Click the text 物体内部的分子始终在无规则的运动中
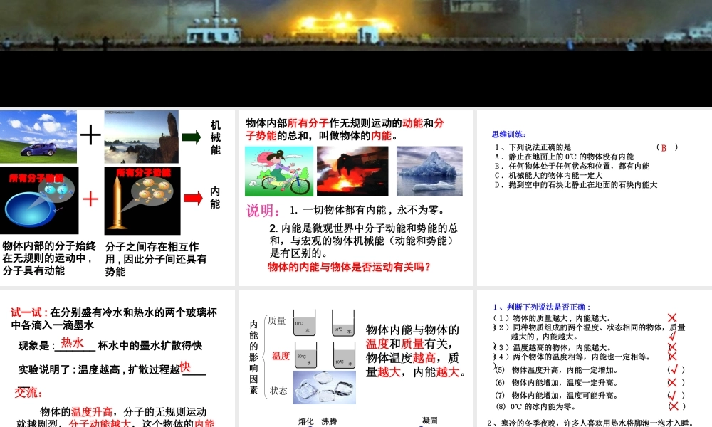This screenshot has height=427, width=712. [x=48, y=252]
